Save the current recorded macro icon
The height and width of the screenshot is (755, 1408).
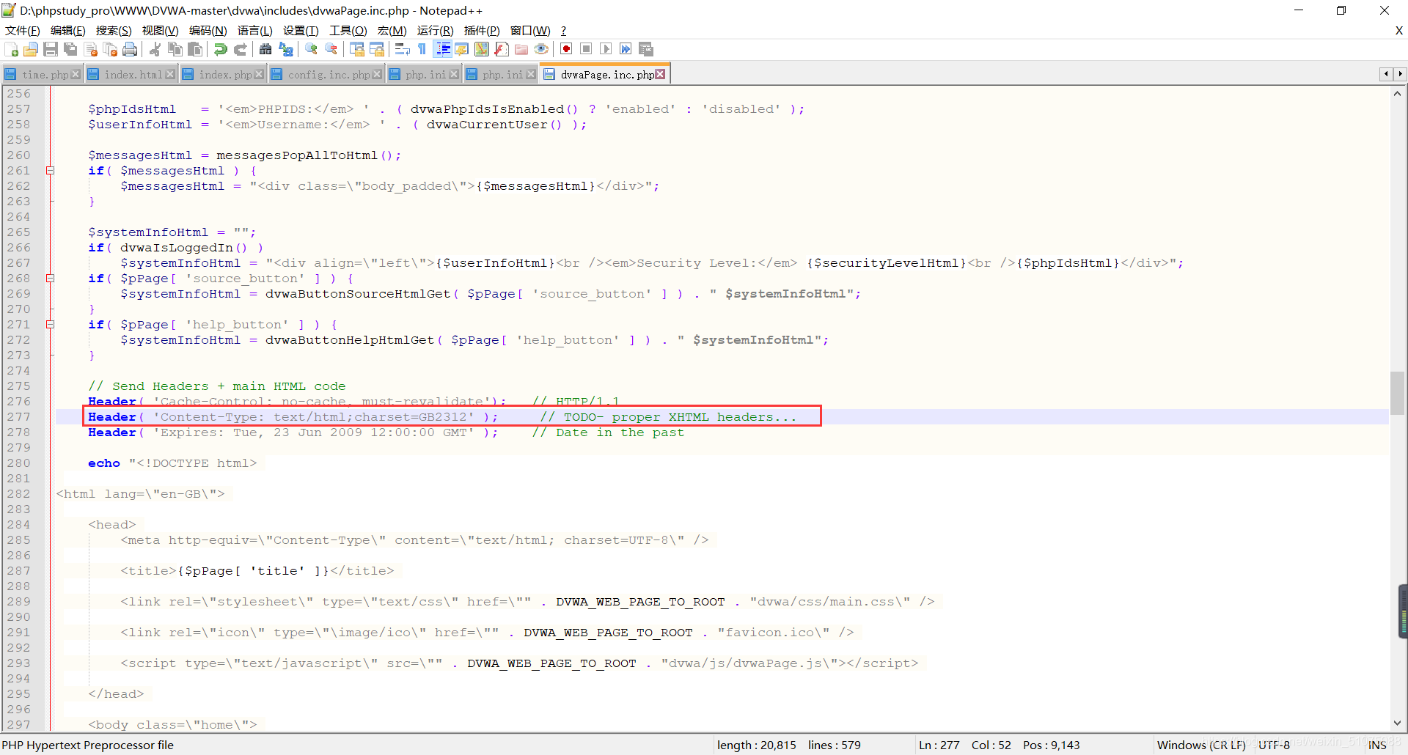tap(646, 49)
